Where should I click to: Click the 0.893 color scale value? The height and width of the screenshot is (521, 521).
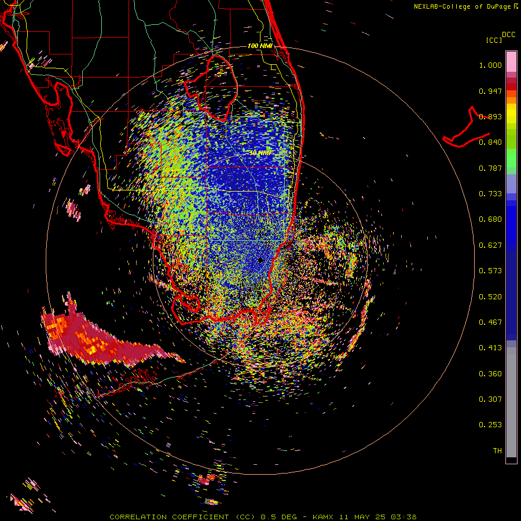(x=490, y=116)
